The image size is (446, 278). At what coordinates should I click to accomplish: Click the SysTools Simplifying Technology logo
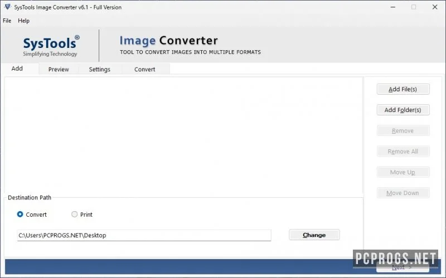[x=51, y=46]
